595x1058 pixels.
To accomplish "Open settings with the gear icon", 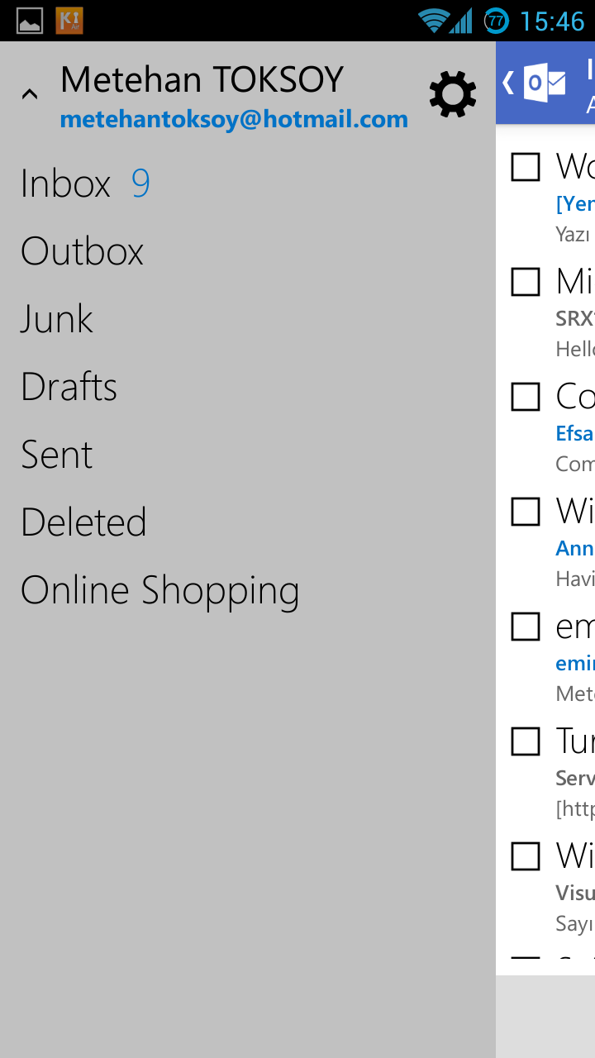I will tap(453, 94).
